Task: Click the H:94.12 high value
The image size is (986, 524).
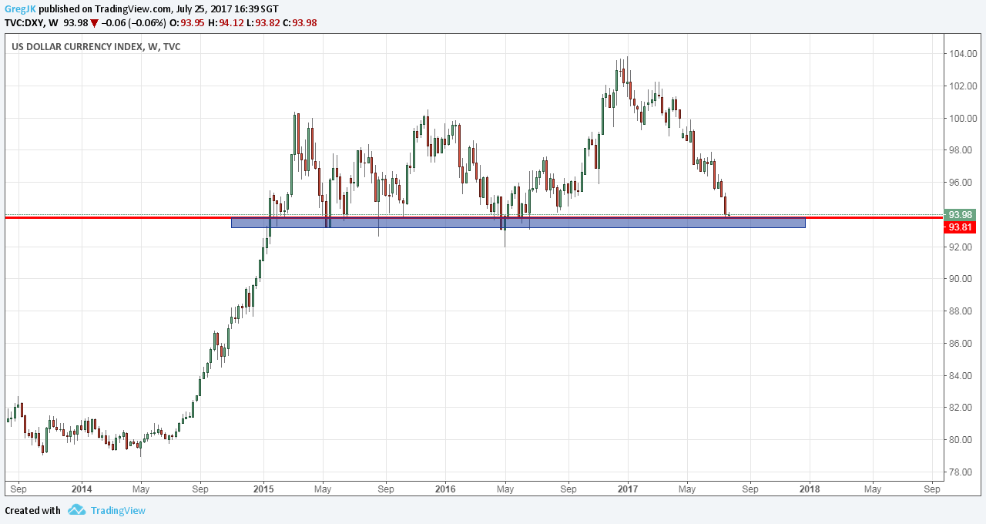Action: (x=226, y=23)
